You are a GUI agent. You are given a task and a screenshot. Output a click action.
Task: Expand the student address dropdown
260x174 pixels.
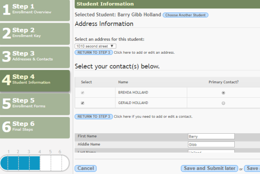[95, 46]
